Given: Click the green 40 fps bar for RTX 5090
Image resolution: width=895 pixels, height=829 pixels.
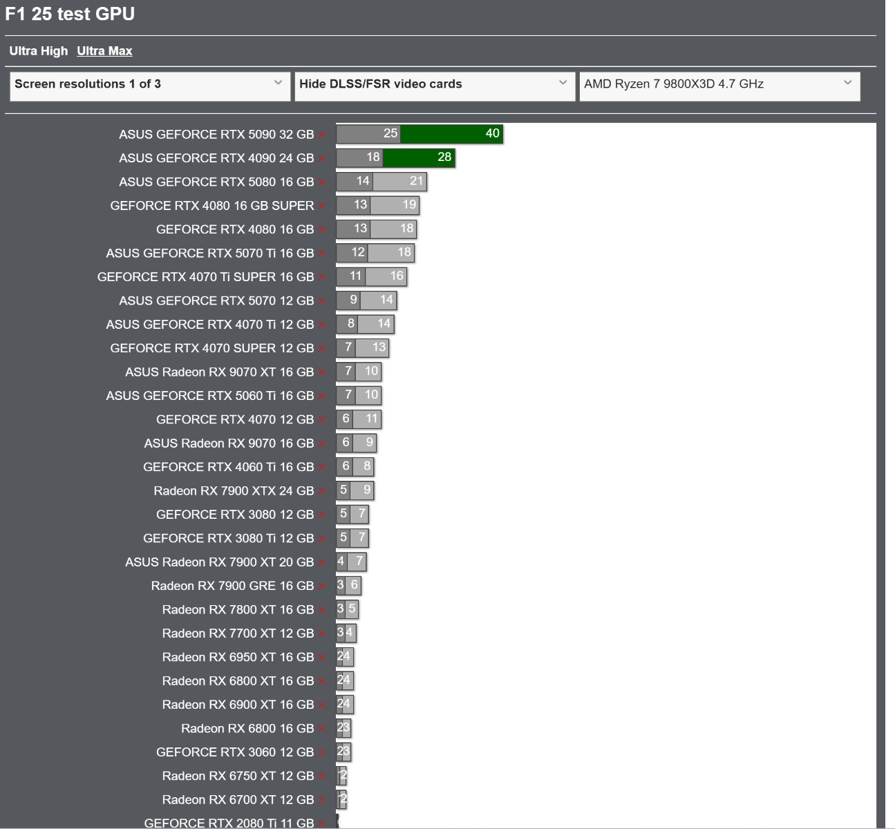Looking at the screenshot, I should 451,134.
